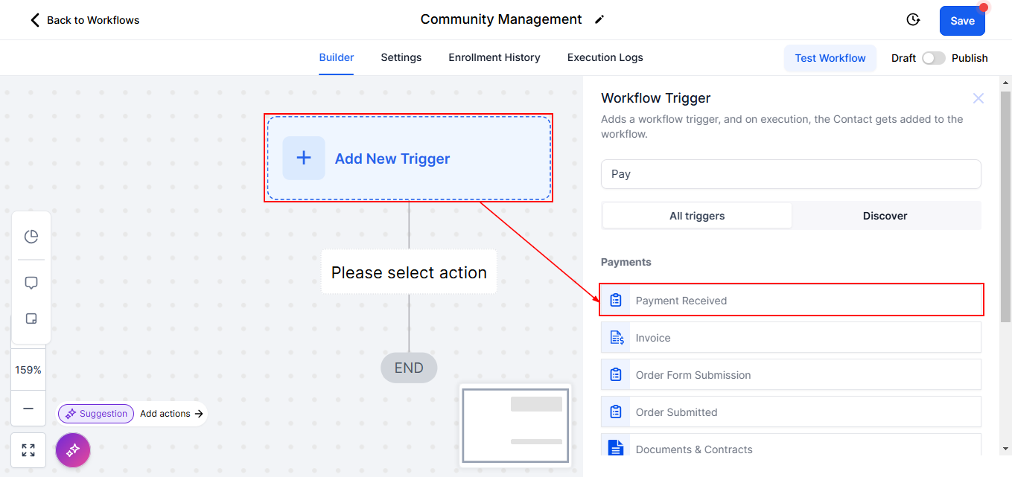
Task: Select the END node
Action: [x=409, y=368]
